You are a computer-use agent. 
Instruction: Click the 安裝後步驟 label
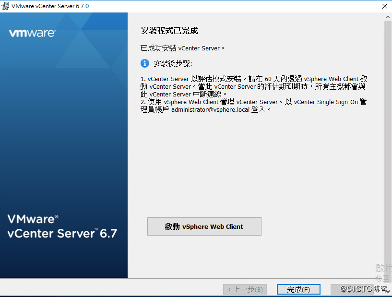coord(173,63)
